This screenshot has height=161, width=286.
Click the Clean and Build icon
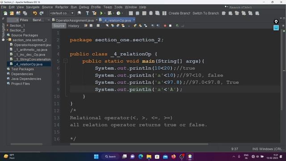tap(94, 13)
